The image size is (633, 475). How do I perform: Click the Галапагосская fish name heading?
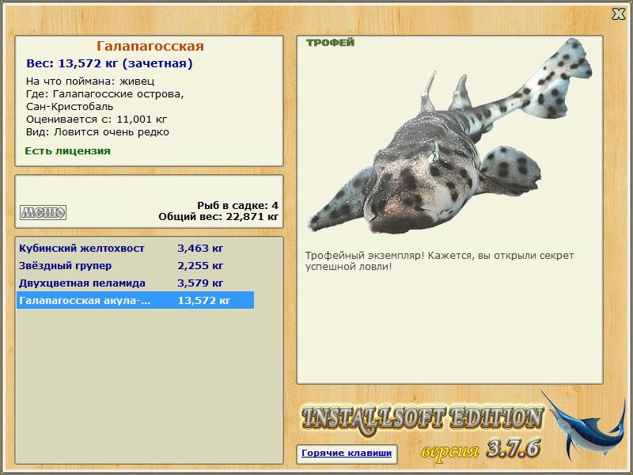(150, 46)
